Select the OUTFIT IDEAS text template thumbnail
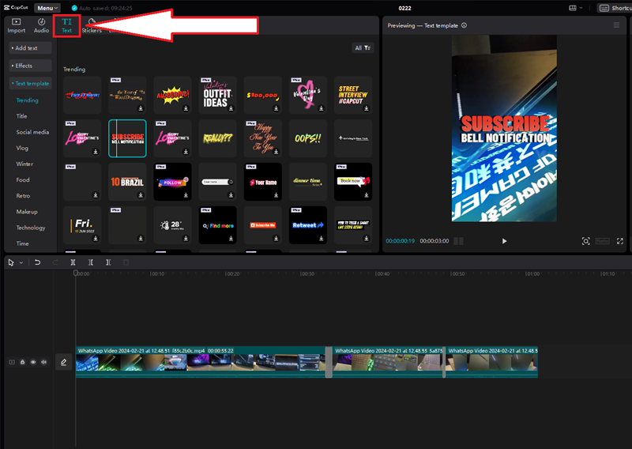 [217, 95]
